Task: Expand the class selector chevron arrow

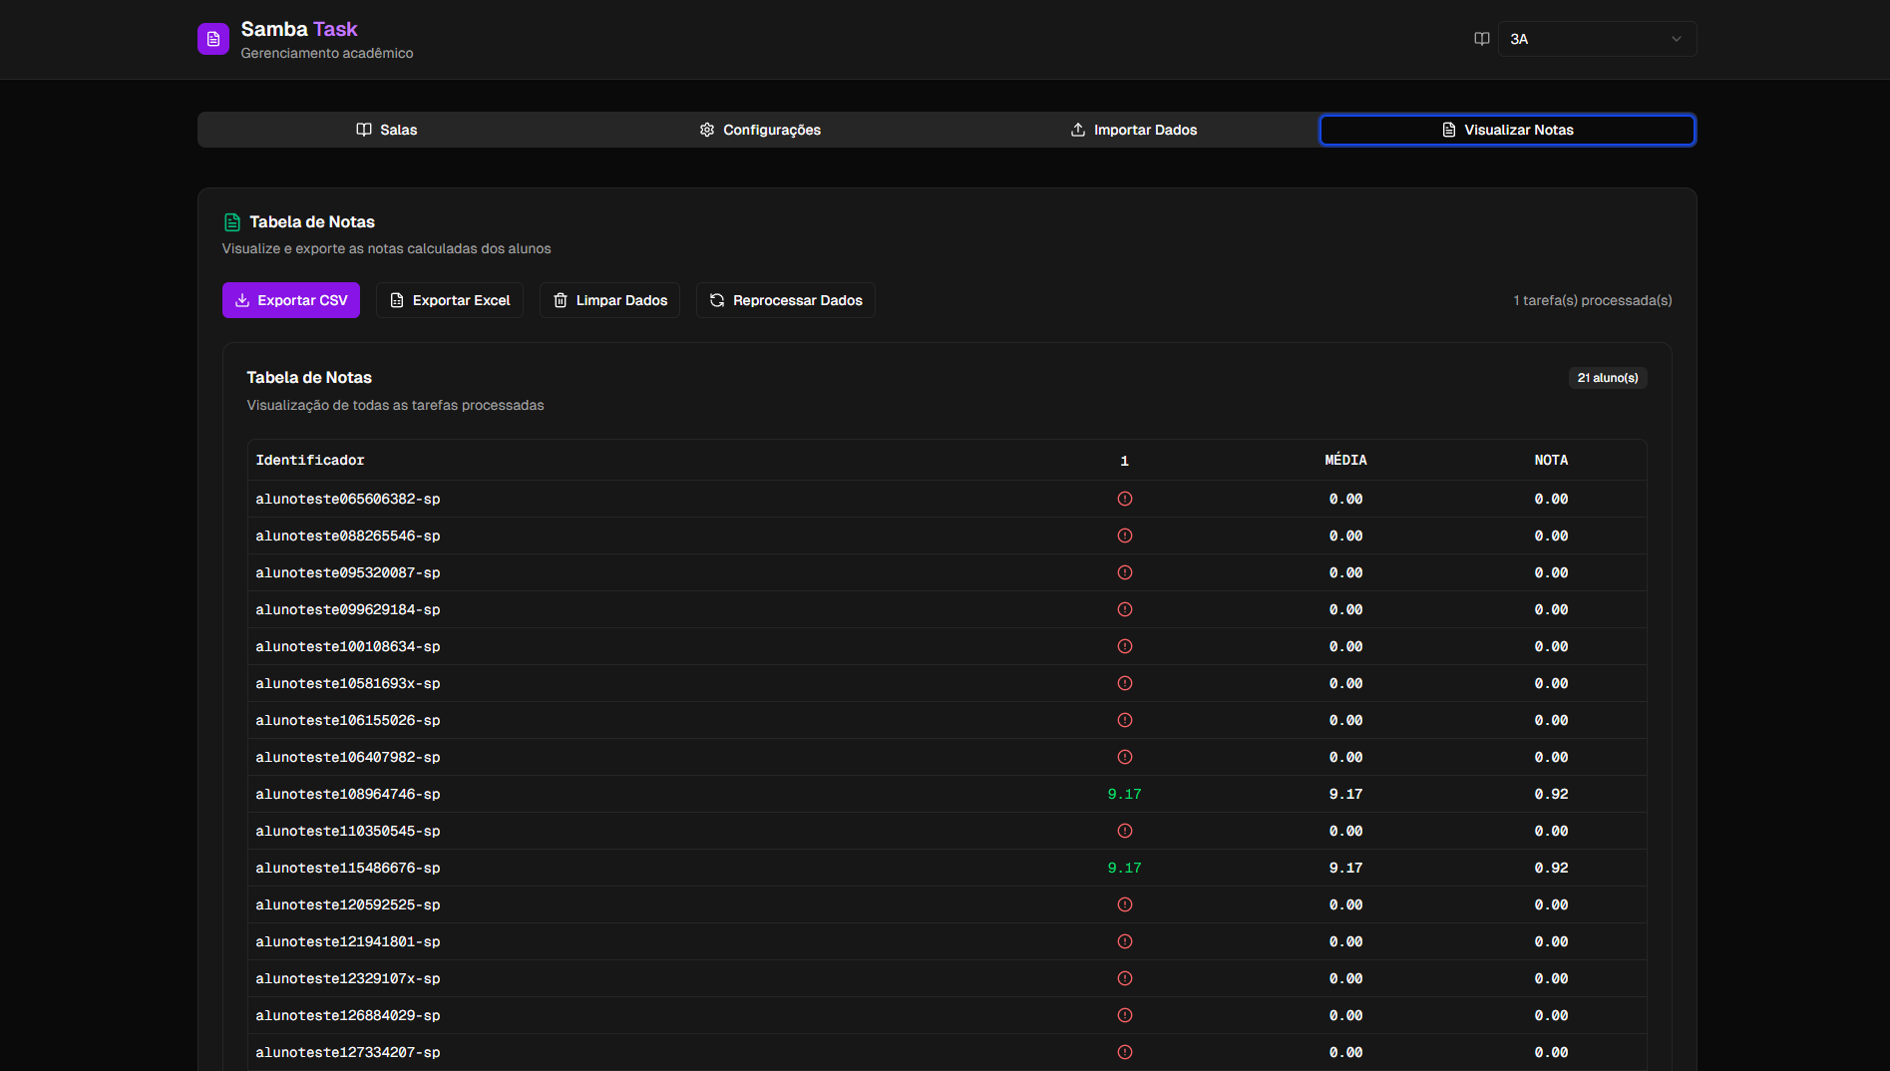Action: pyautogui.click(x=1676, y=39)
